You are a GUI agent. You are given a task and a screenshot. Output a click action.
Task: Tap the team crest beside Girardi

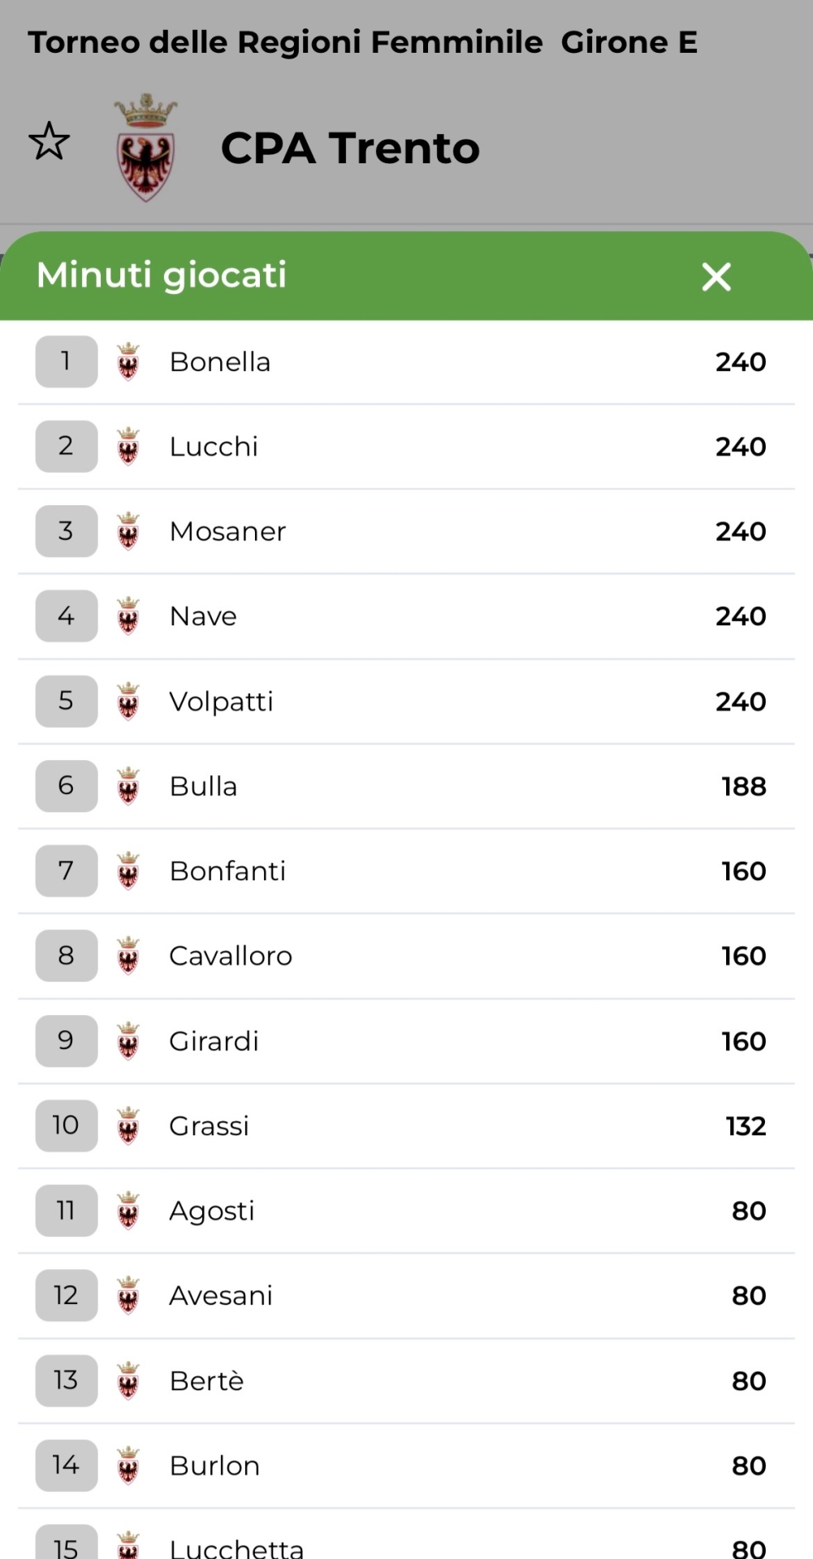tap(128, 1041)
